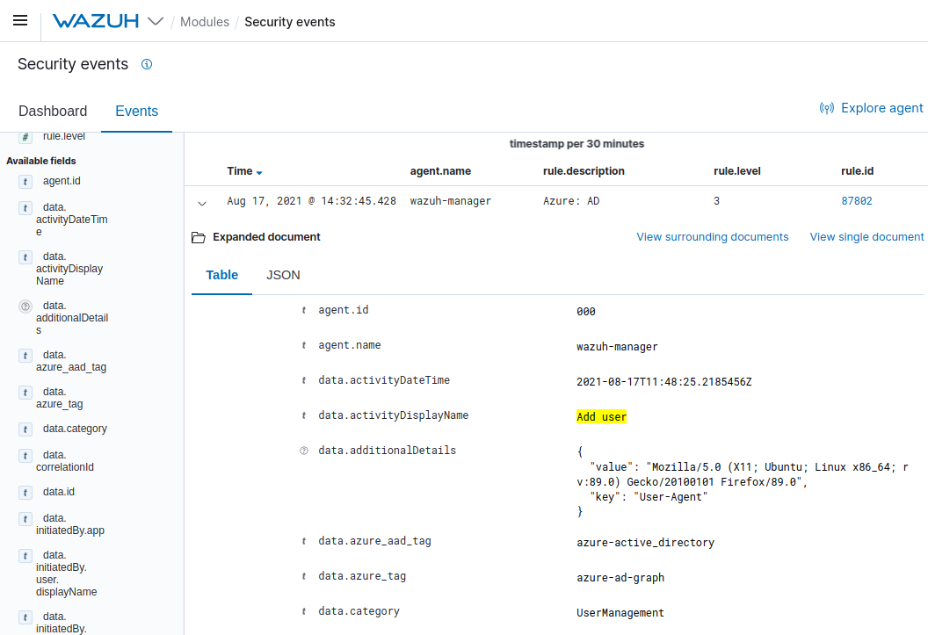Open rule.id link 87802
This screenshot has width=928, height=635.
pyautogui.click(x=857, y=201)
